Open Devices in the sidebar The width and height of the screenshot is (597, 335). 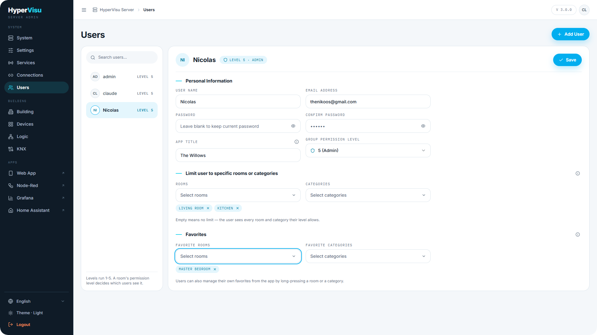(x=37, y=124)
